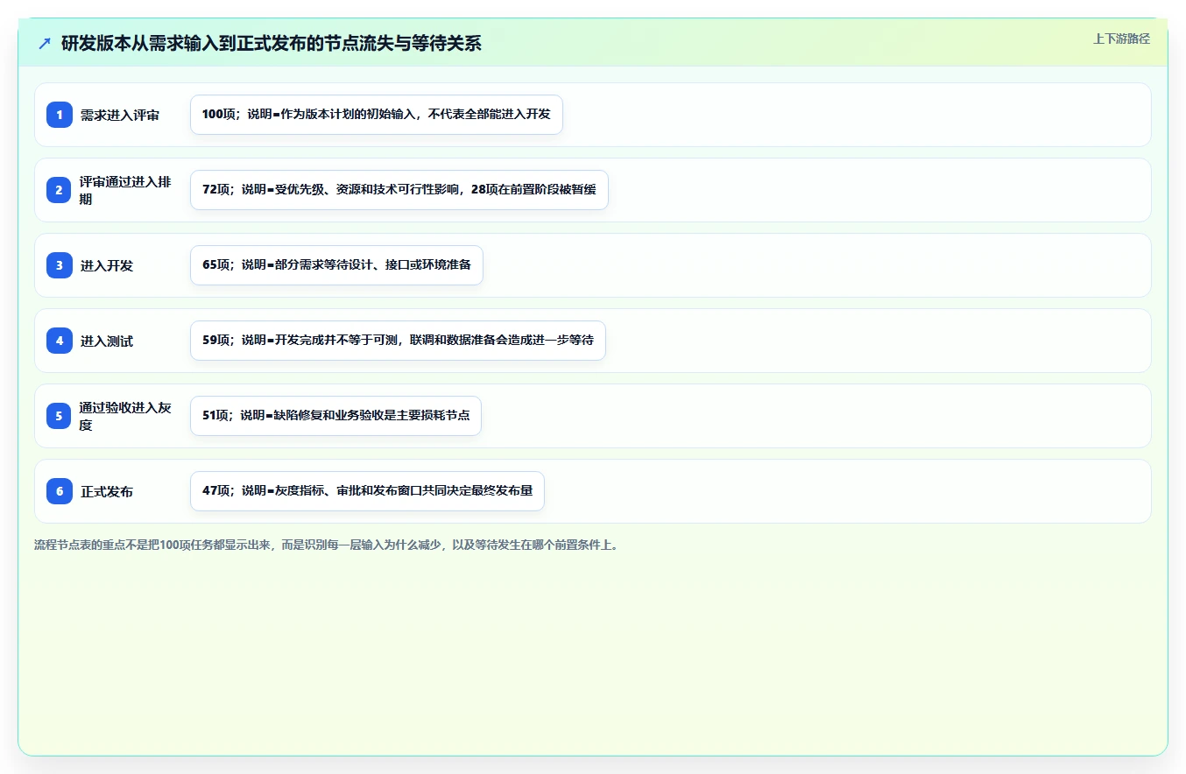
Task: Click the 正式发布 step label
Action: (107, 491)
